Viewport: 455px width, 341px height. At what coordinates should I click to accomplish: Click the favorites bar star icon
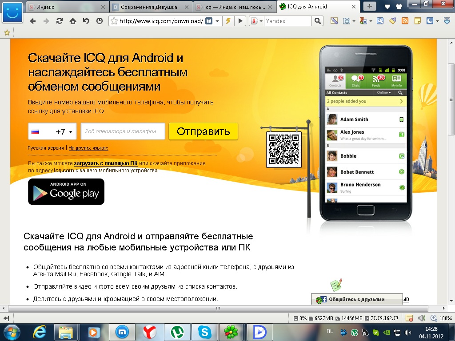(x=7, y=33)
